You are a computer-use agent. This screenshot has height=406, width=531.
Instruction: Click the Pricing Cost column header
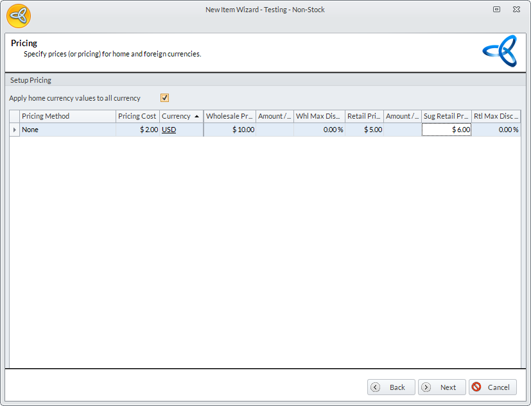tap(137, 116)
